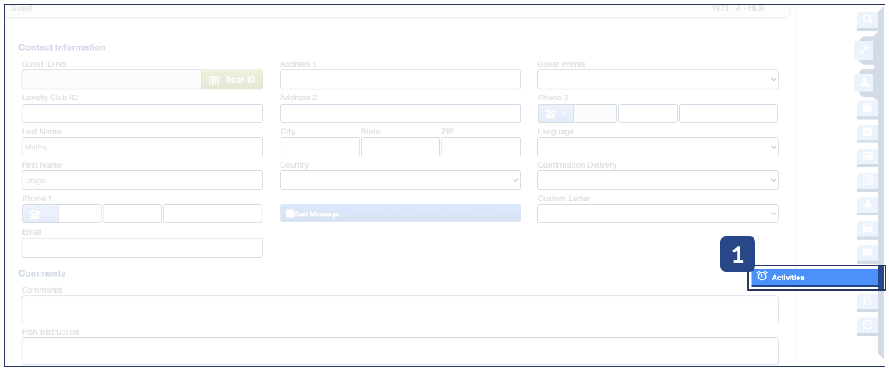Expand the Custom Letter dropdown
889x370 pixels.
(658, 214)
